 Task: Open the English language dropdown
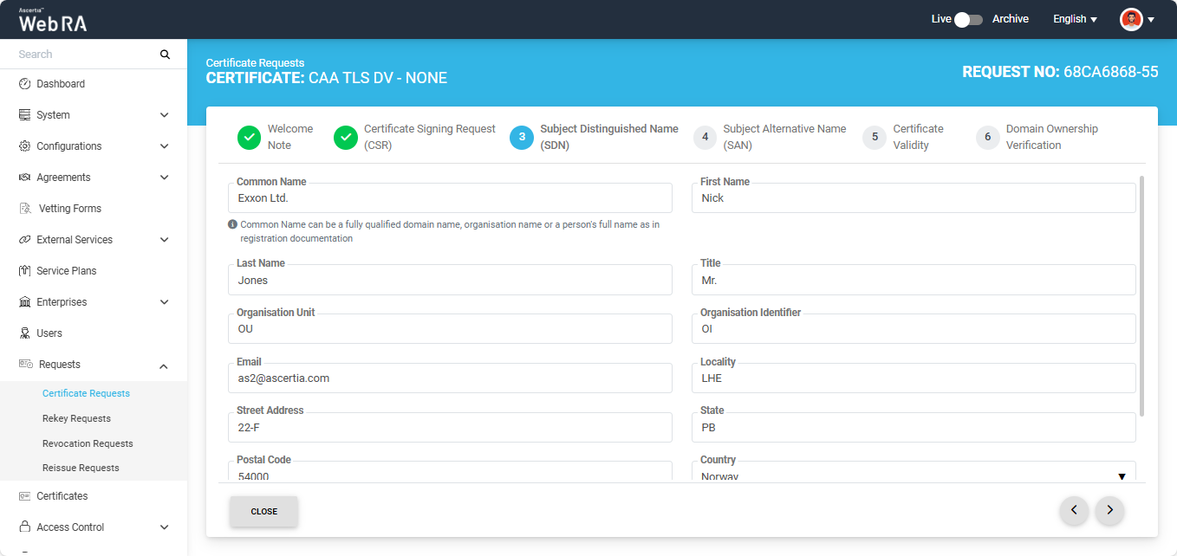[x=1075, y=19]
